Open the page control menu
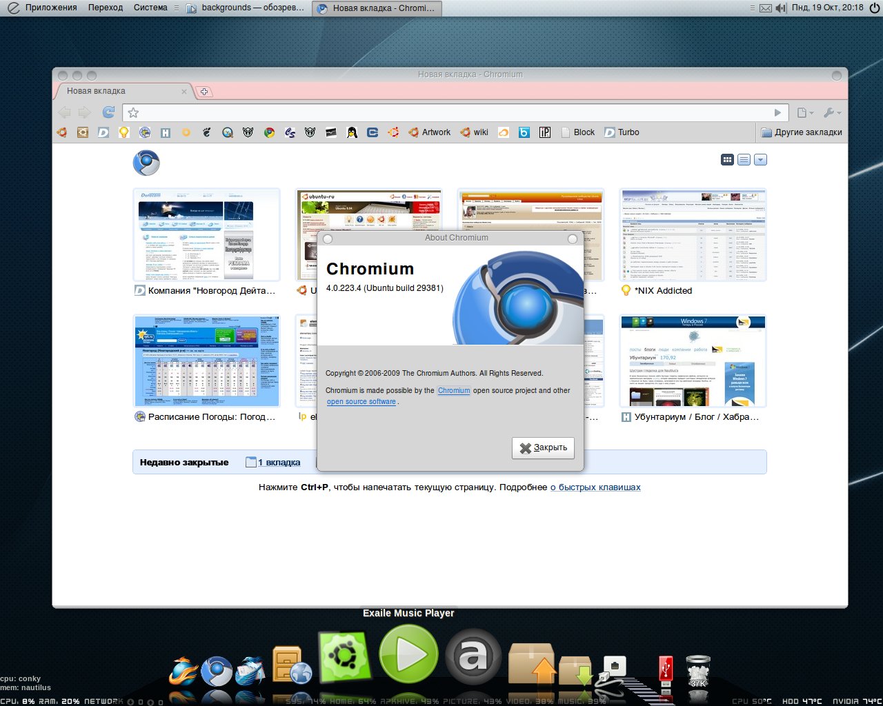Image resolution: width=883 pixels, height=706 pixels. pos(805,112)
